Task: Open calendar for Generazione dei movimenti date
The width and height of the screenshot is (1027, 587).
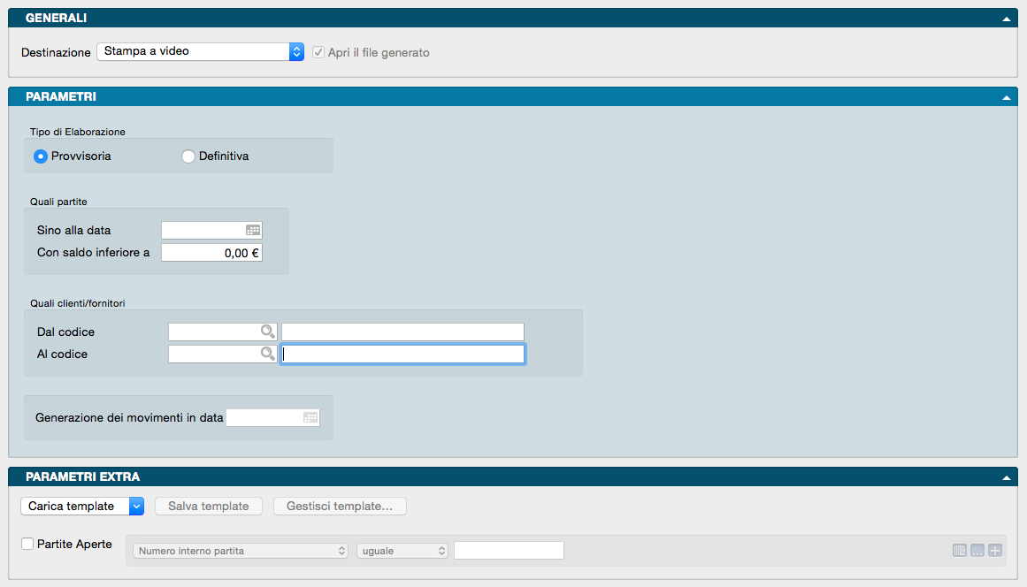Action: pos(310,417)
